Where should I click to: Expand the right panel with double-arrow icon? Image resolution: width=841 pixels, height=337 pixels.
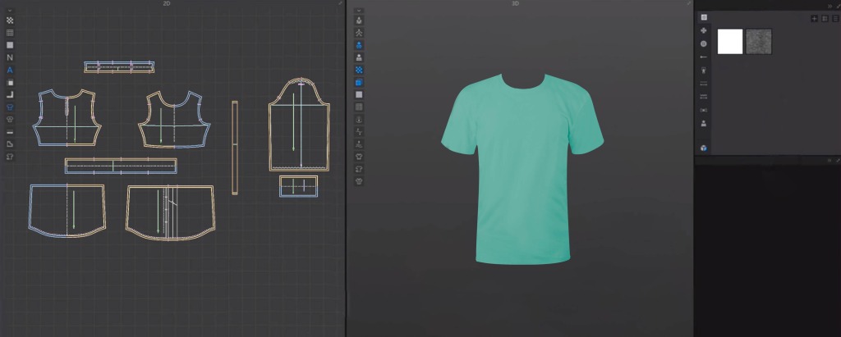pos(830,6)
